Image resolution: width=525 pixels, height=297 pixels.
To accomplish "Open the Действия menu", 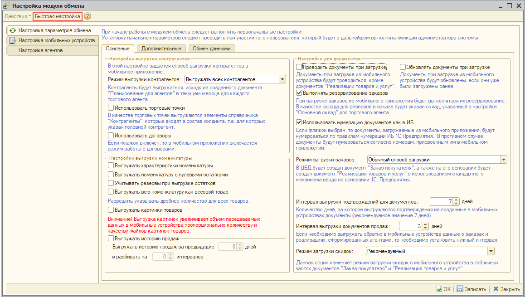I will point(18,16).
